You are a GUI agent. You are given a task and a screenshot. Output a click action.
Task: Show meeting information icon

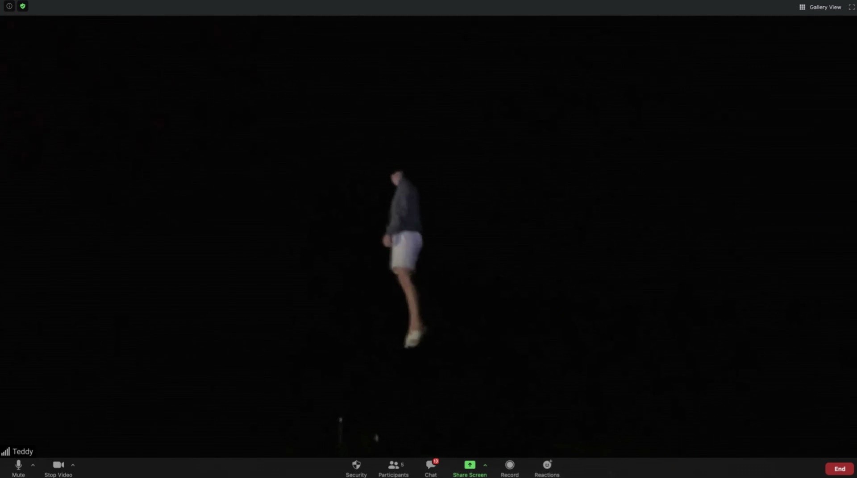coord(9,6)
